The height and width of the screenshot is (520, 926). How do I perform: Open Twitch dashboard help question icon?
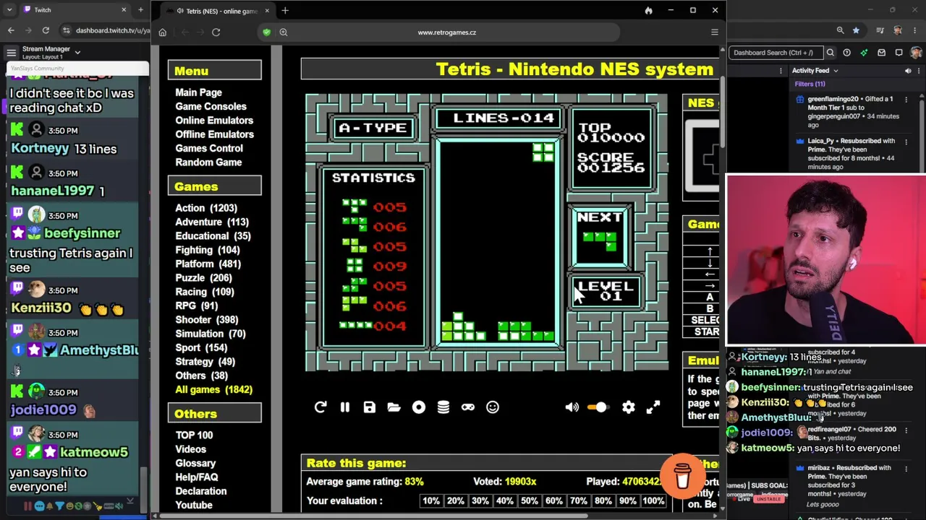point(846,52)
